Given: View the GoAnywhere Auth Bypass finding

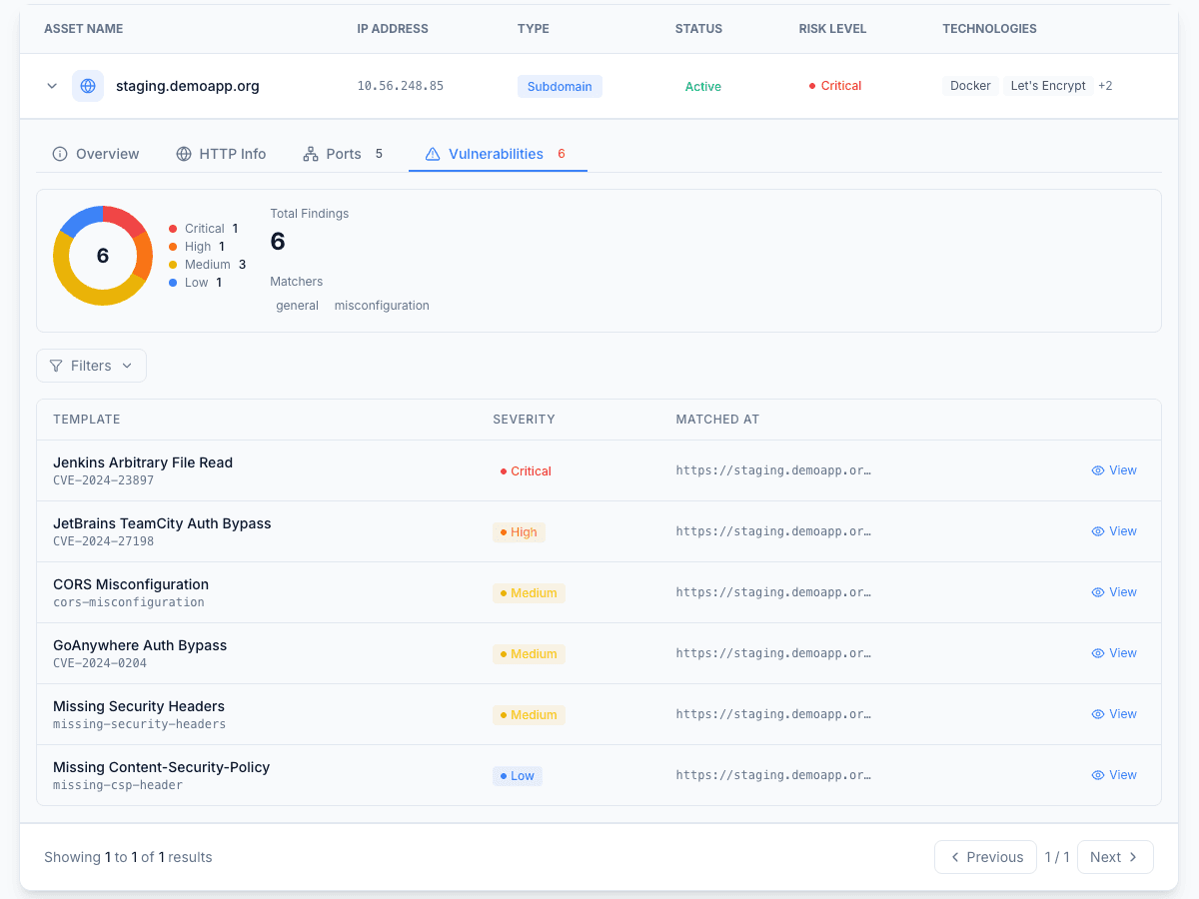Looking at the screenshot, I should click(1114, 653).
